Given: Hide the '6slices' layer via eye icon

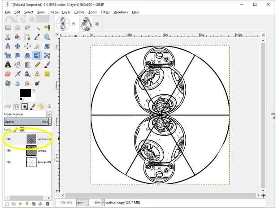Looking at the screenshot, I should (9, 162).
